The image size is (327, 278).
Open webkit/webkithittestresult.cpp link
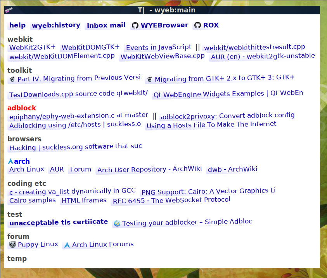coord(254,47)
